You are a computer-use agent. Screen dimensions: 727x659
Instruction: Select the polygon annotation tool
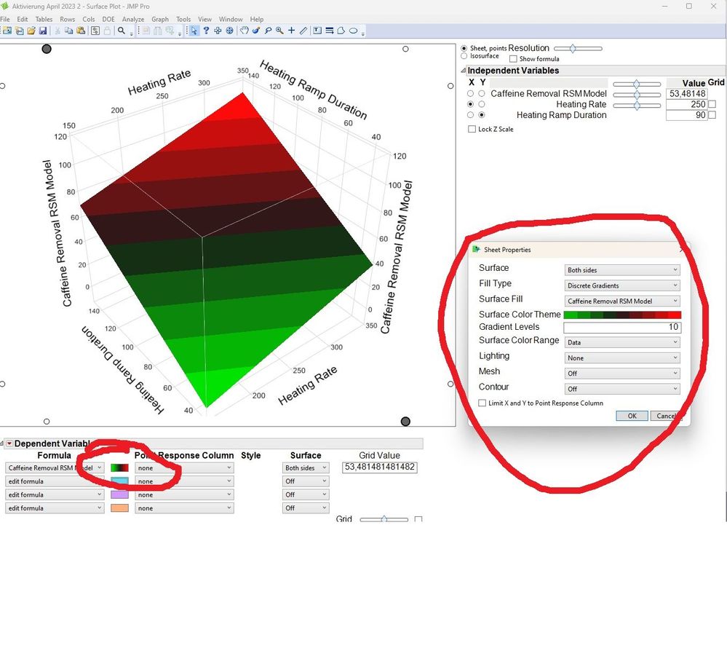(x=341, y=31)
